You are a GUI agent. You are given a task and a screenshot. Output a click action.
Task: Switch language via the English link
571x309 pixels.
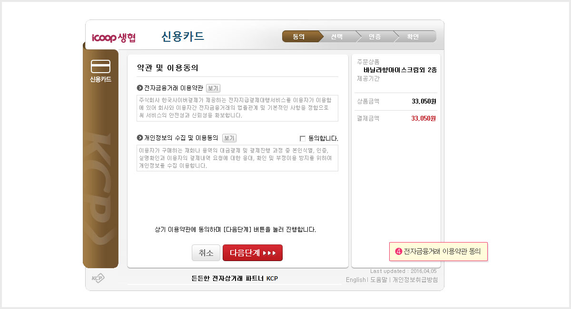click(356, 280)
